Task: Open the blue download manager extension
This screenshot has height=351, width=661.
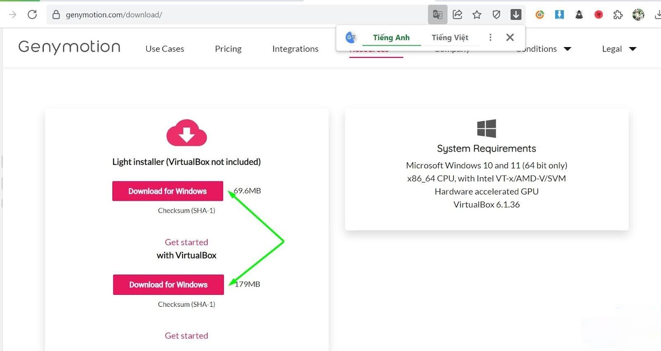Action: pos(559,15)
